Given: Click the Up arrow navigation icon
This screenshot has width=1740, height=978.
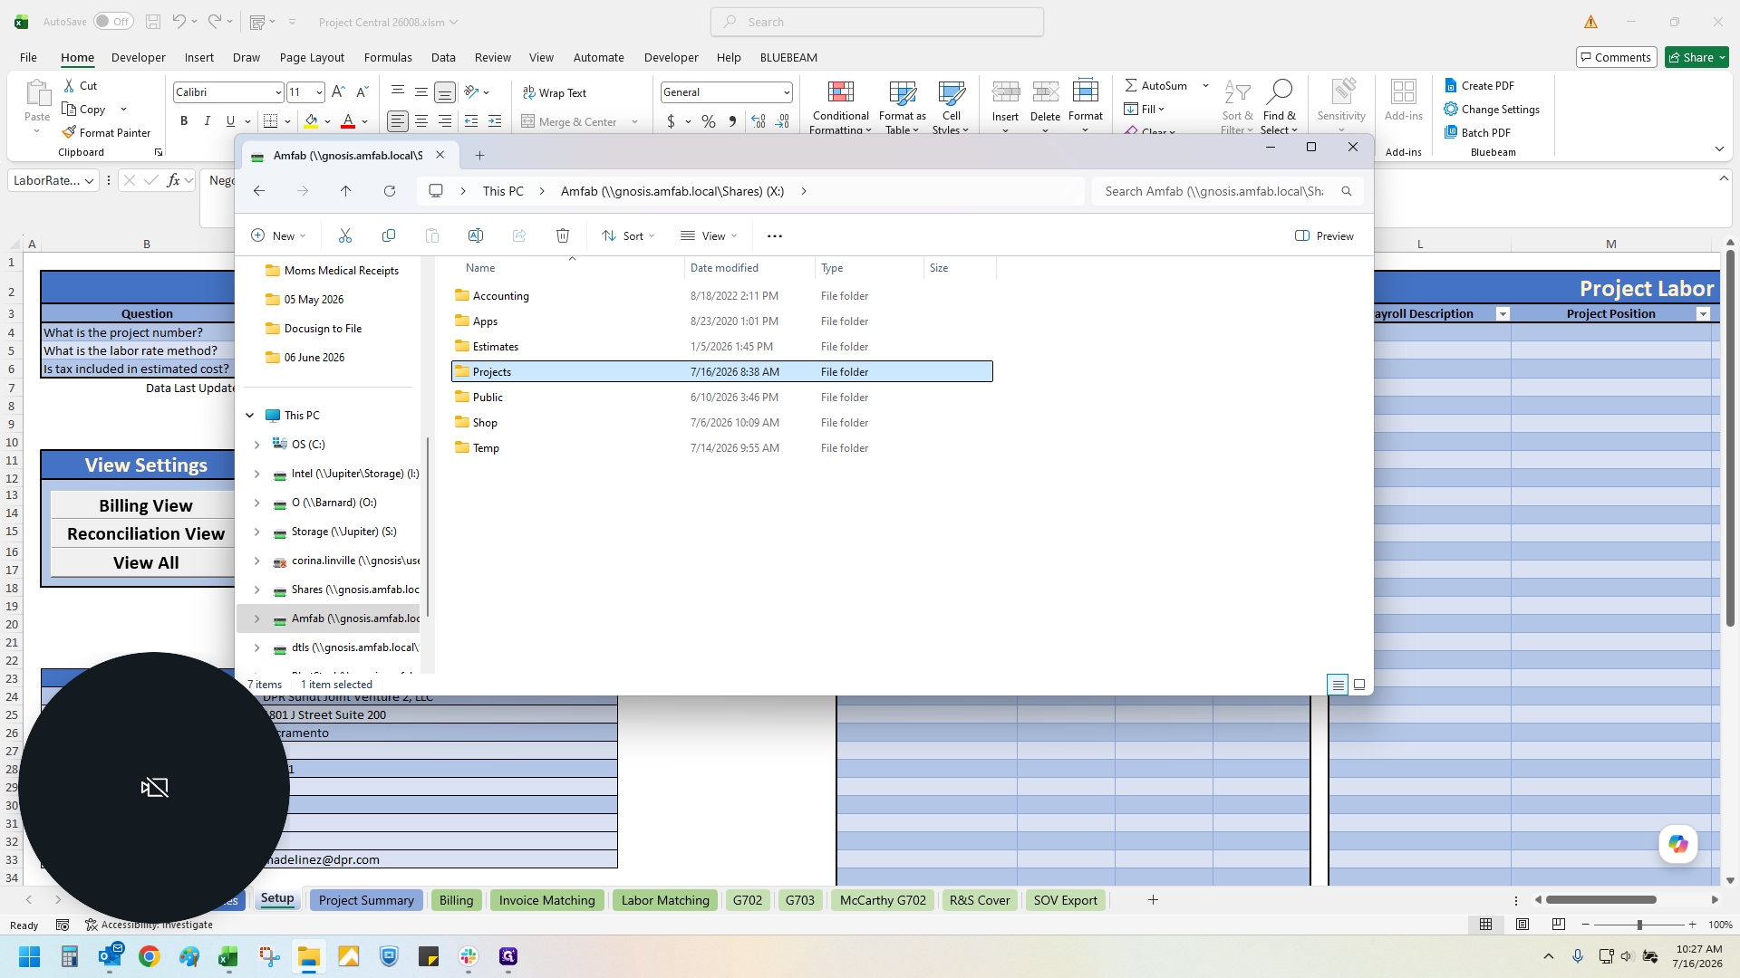Looking at the screenshot, I should click(x=346, y=191).
